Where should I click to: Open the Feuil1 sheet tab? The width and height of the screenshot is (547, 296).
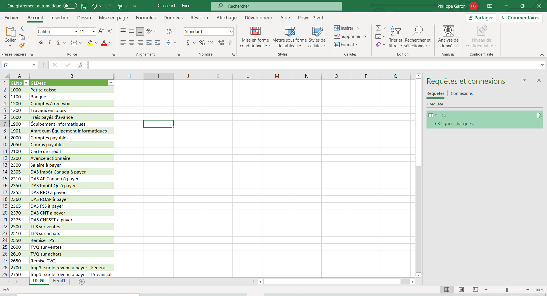pos(59,281)
